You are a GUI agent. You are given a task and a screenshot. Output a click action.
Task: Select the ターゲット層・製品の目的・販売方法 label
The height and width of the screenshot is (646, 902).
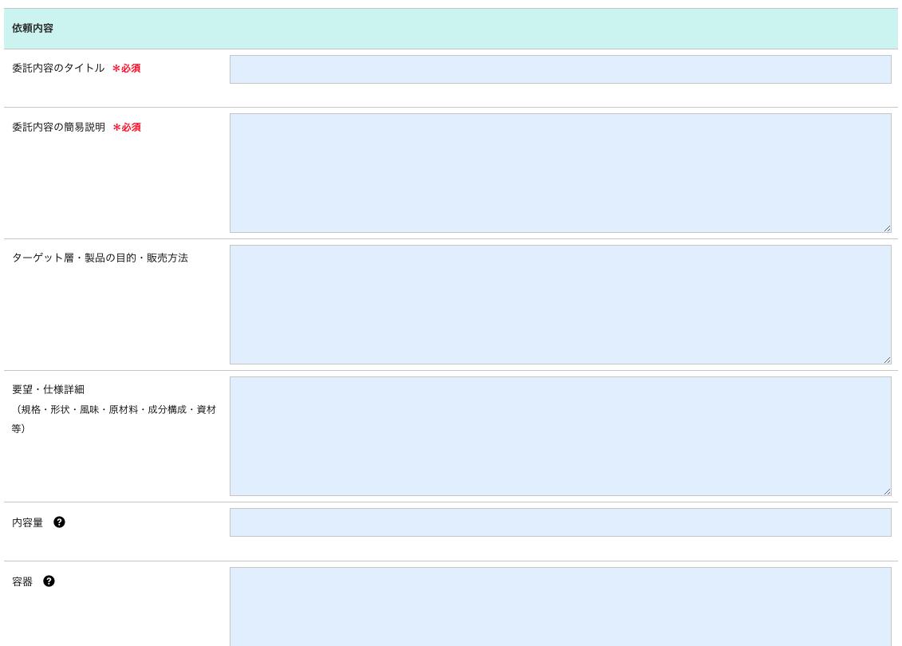coord(100,258)
